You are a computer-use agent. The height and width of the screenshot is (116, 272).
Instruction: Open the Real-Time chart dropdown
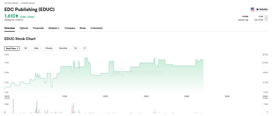(12, 48)
